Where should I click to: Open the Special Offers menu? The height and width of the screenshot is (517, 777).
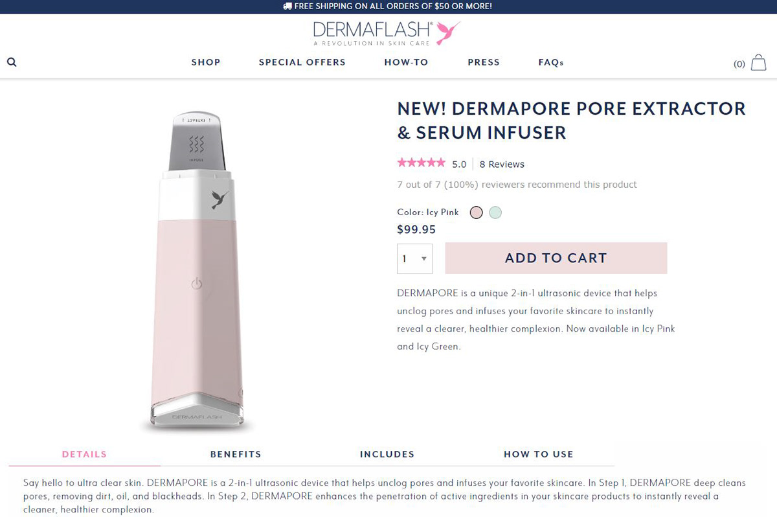[302, 62]
